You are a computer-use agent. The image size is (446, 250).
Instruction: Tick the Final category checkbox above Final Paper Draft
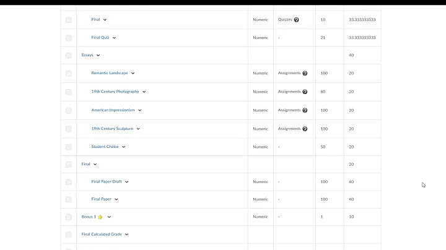(x=69, y=165)
